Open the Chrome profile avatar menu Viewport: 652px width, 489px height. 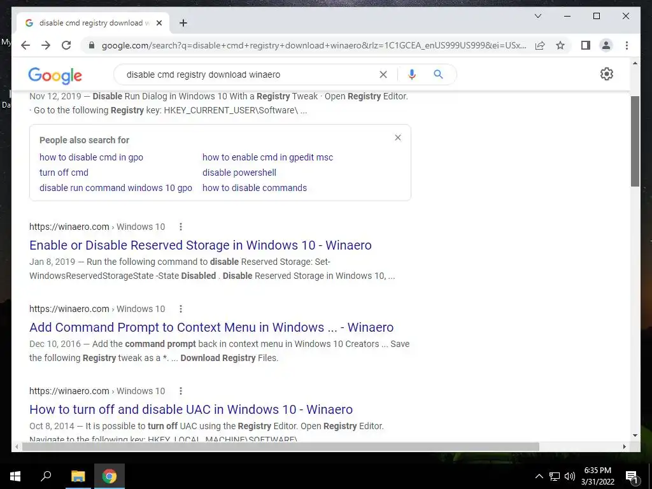click(606, 45)
